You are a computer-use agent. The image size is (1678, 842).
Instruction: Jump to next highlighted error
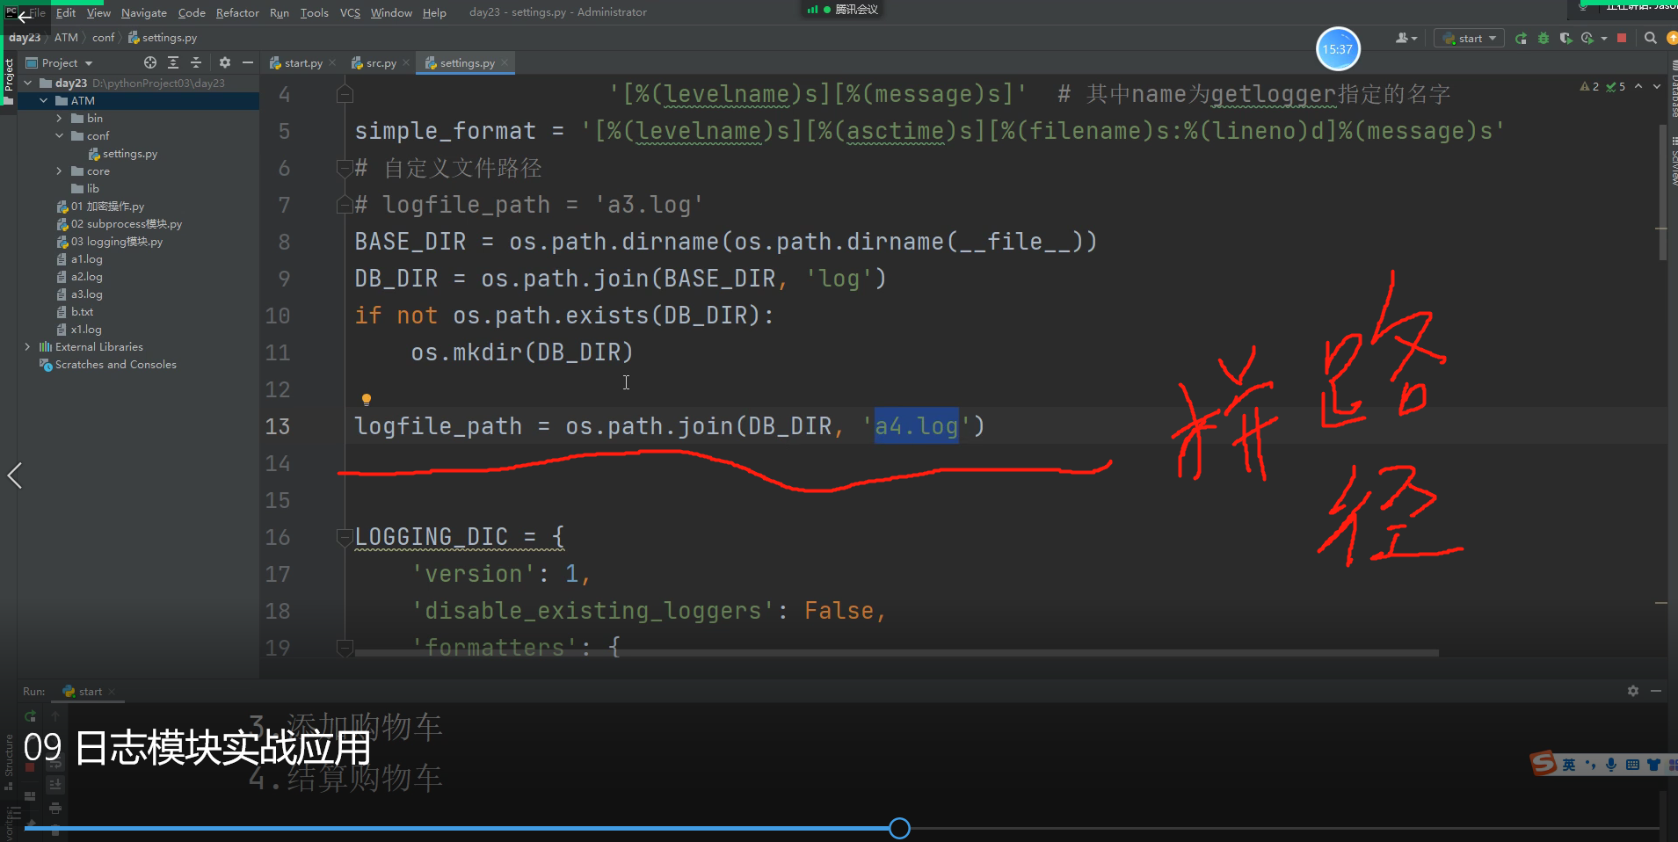coord(1657,86)
